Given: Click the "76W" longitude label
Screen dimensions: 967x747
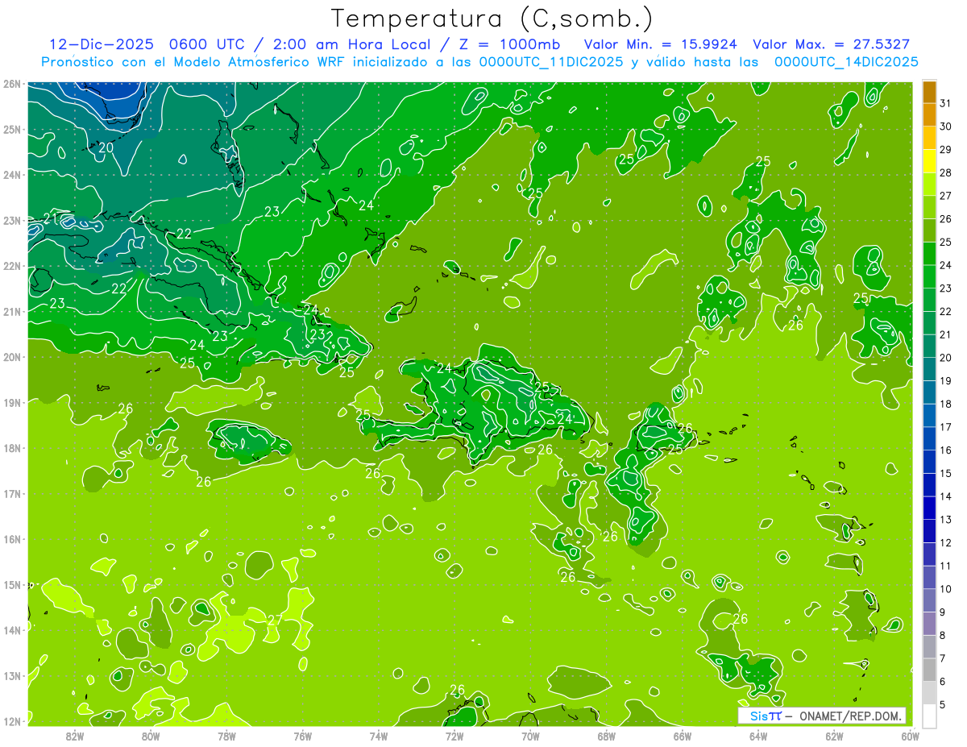Looking at the screenshot, I should [302, 736].
